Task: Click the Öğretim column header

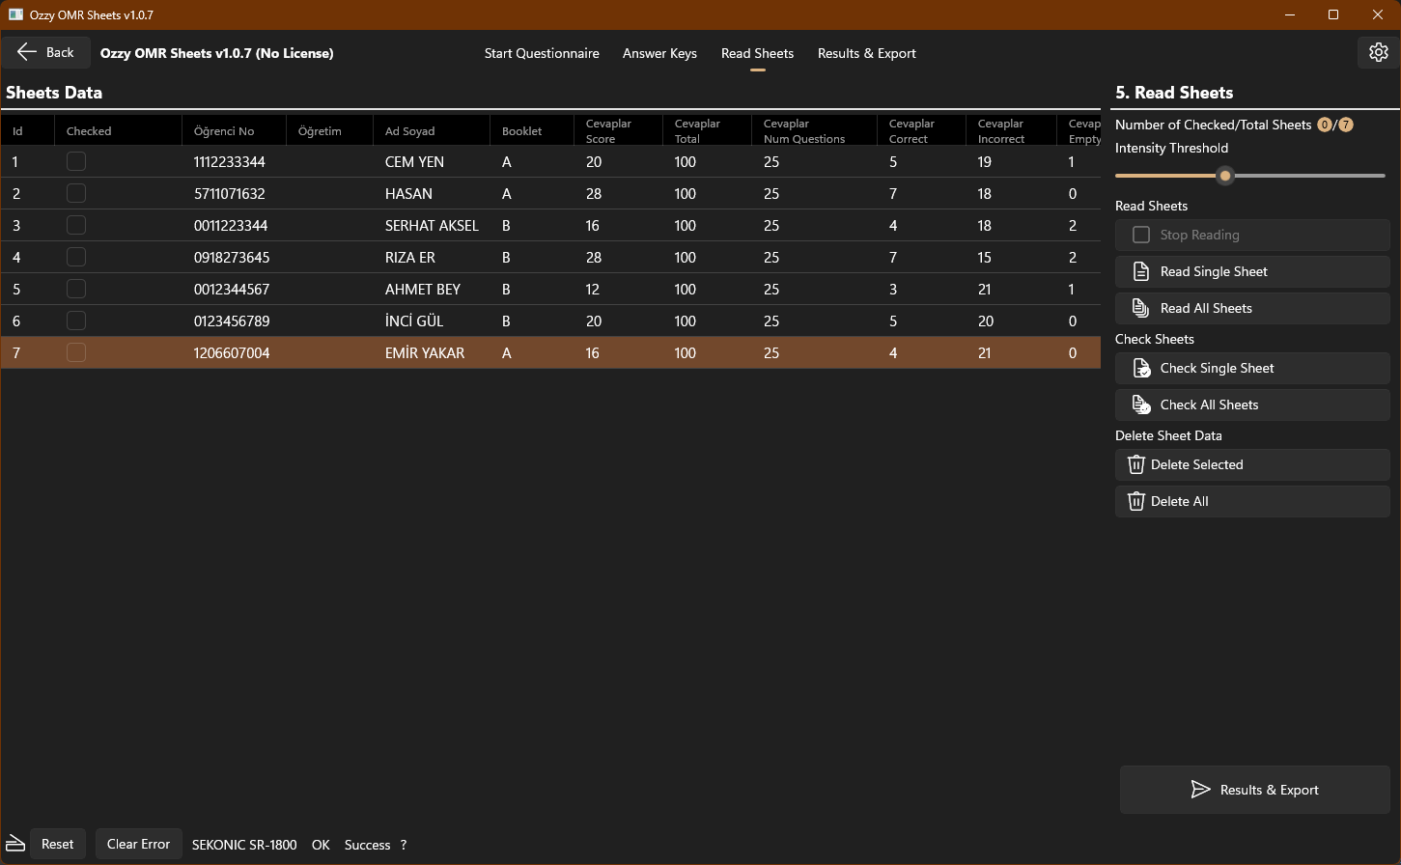Action: tap(319, 130)
